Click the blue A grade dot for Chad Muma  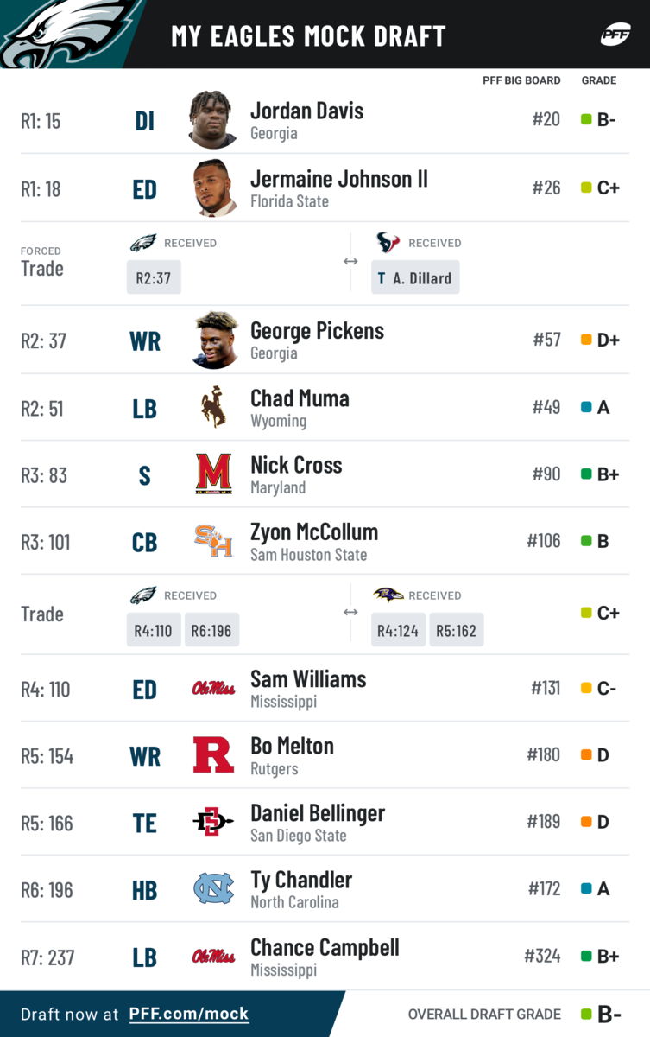coord(586,407)
